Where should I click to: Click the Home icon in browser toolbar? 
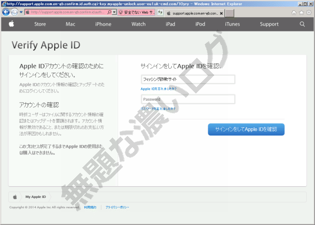click(294, 13)
